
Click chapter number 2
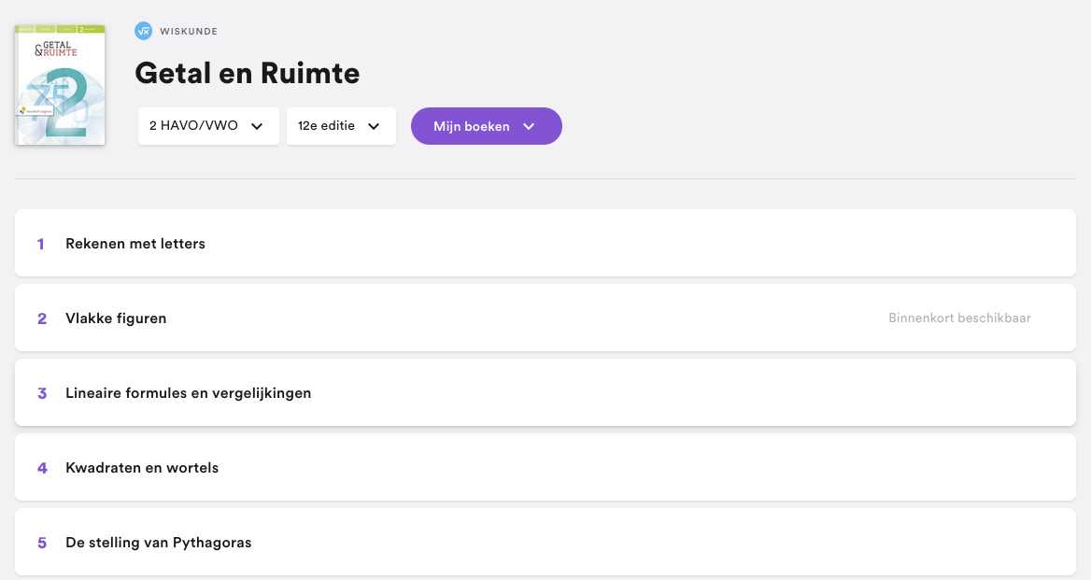pos(42,318)
